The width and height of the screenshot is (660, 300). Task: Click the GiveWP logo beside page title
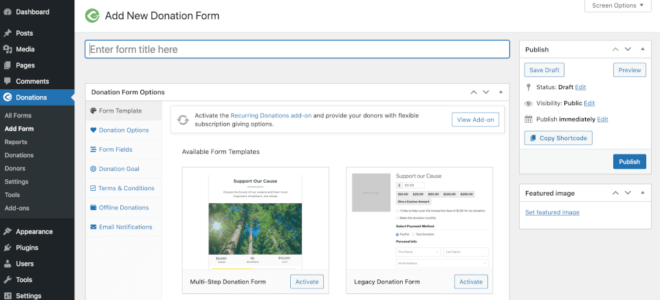coord(91,16)
